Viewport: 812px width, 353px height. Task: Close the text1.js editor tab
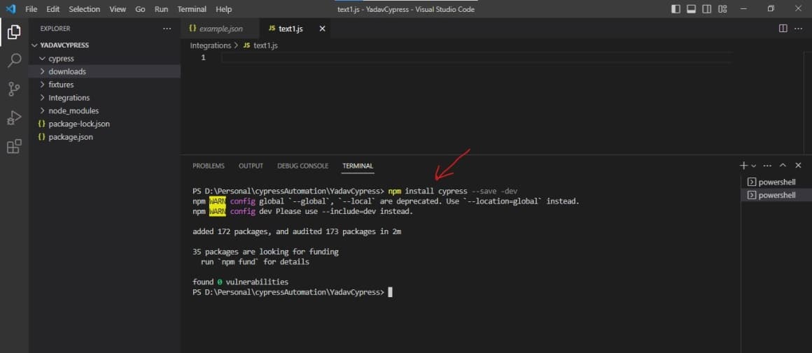(x=322, y=29)
